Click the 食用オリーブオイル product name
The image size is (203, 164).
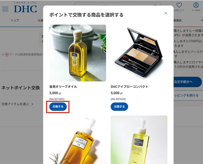point(63,87)
